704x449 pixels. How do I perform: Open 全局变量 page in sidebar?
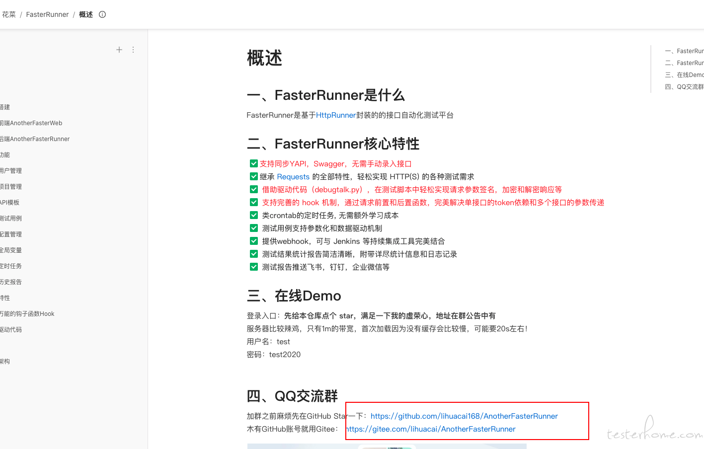(11, 250)
